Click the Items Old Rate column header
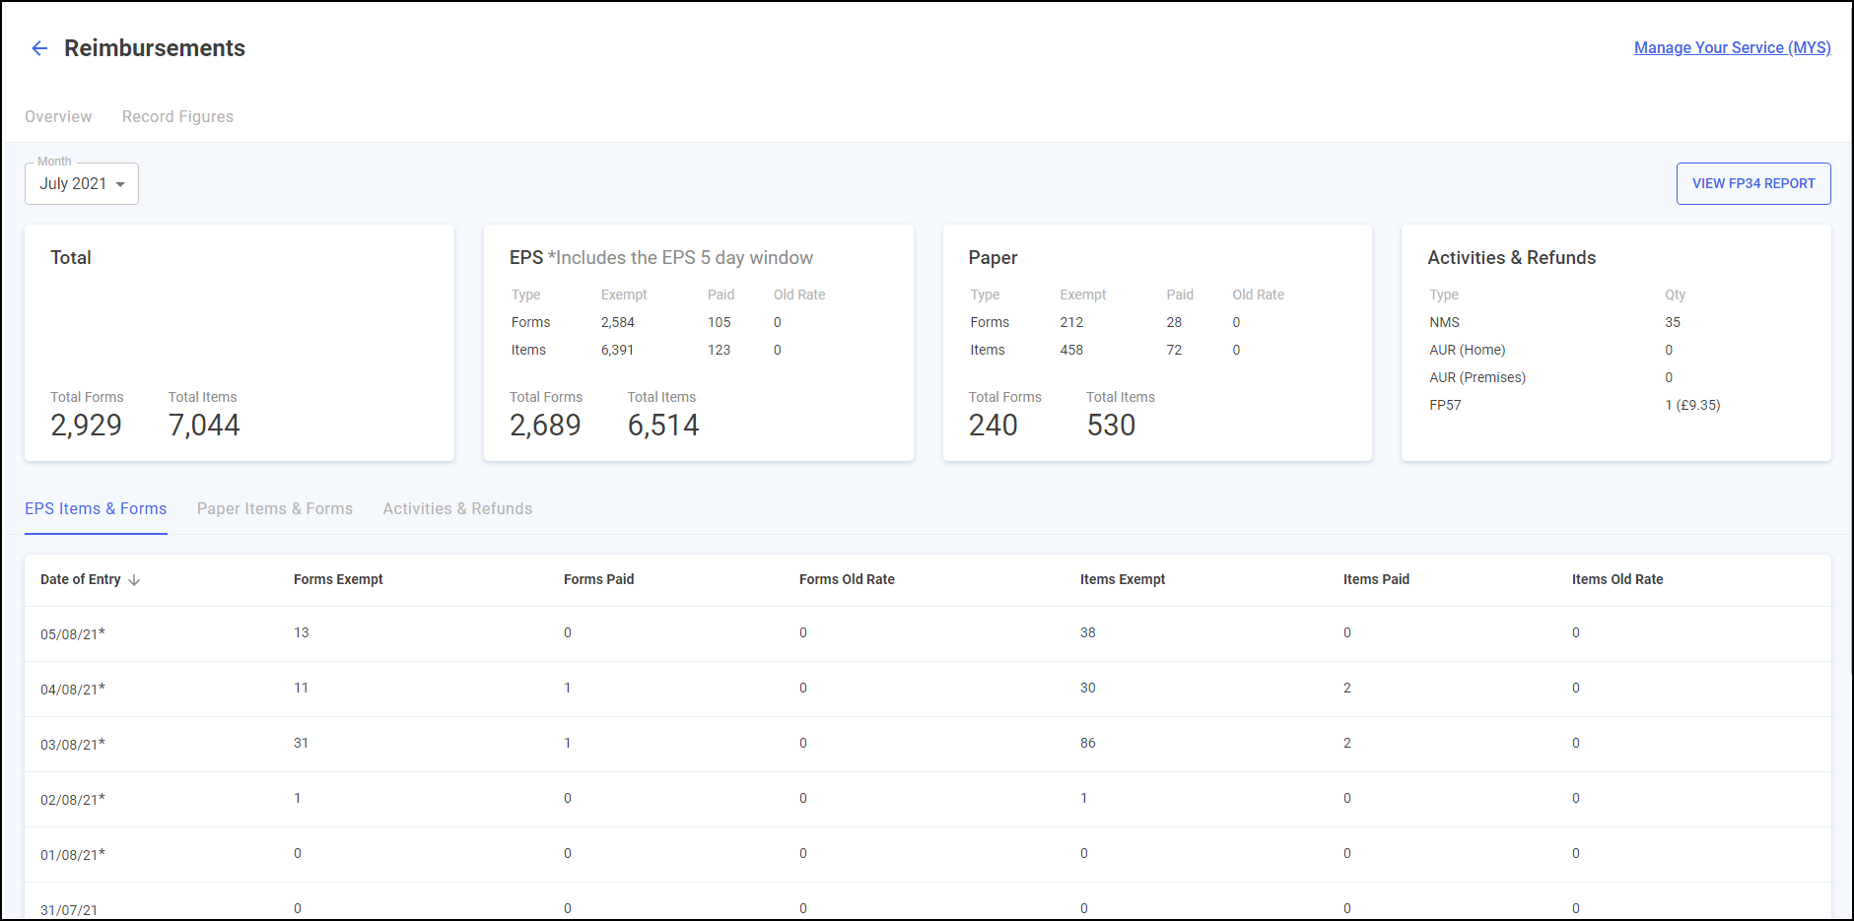 pyautogui.click(x=1616, y=579)
